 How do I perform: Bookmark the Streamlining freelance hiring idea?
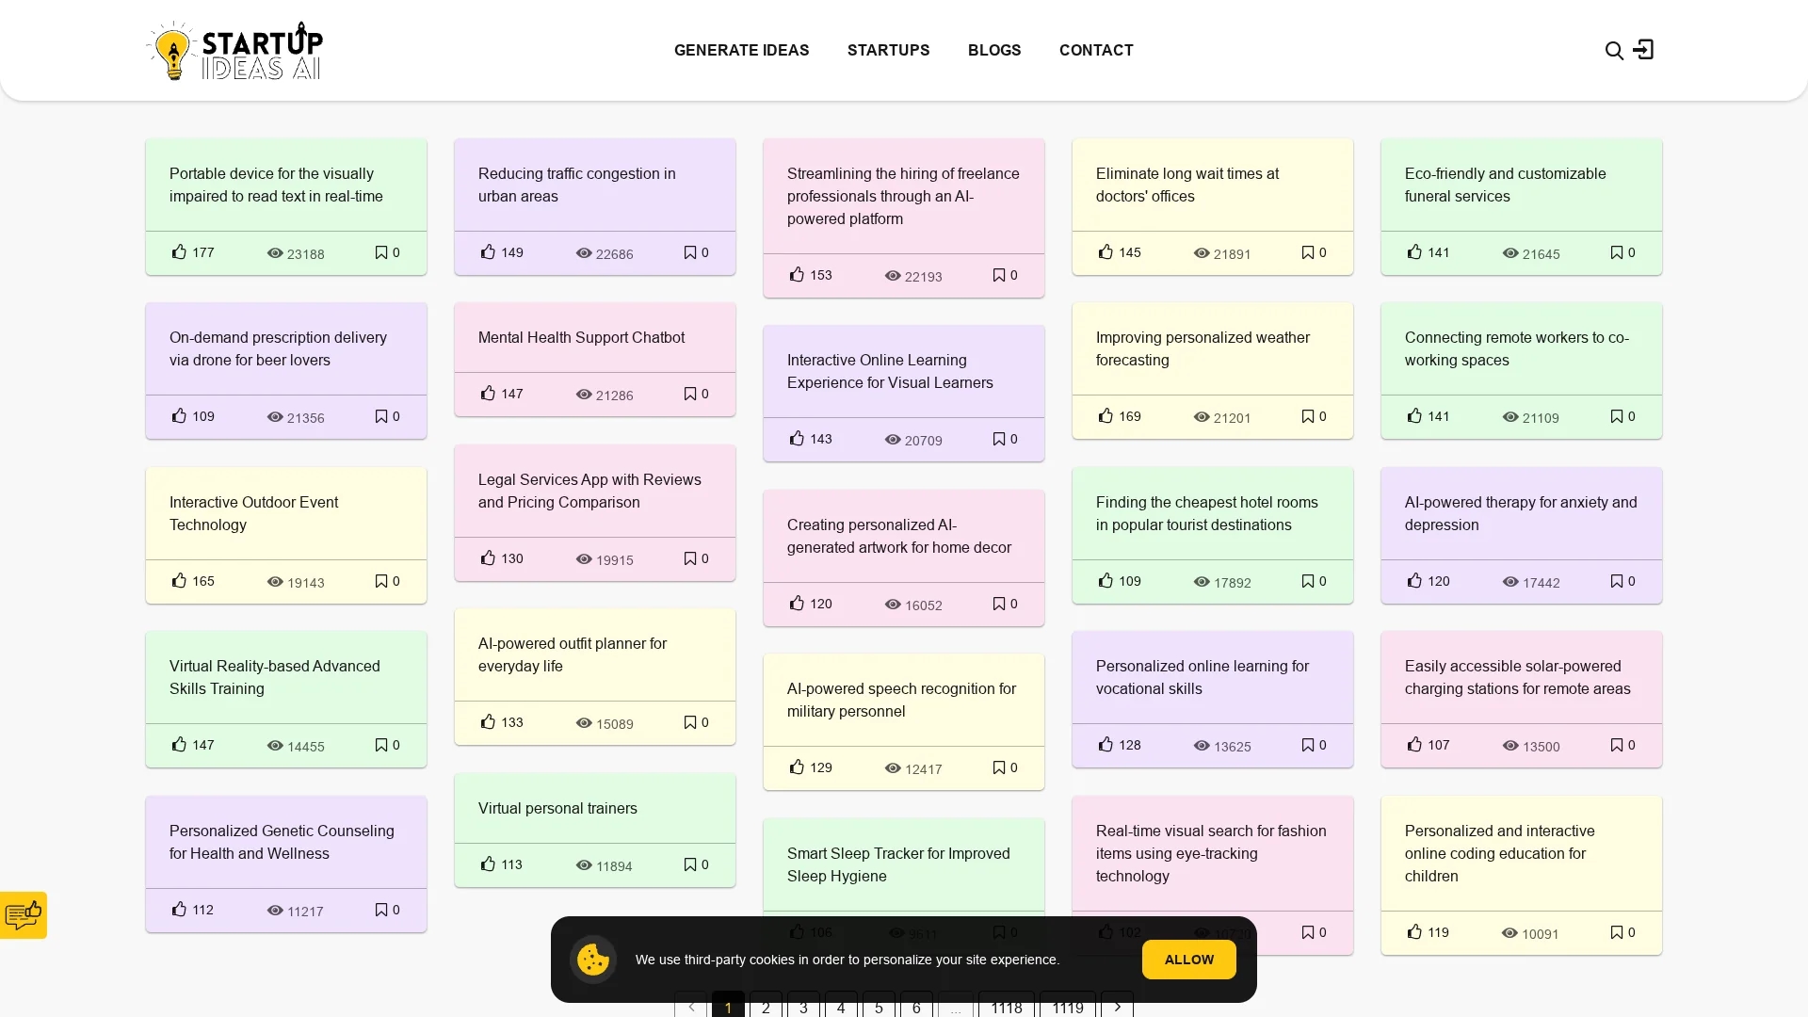click(999, 275)
